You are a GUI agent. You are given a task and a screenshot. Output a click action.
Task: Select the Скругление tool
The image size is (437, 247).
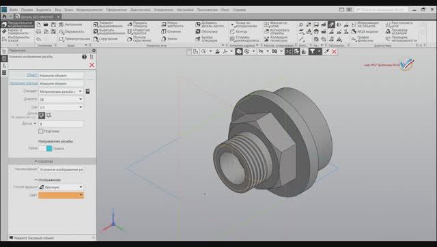(x=105, y=39)
